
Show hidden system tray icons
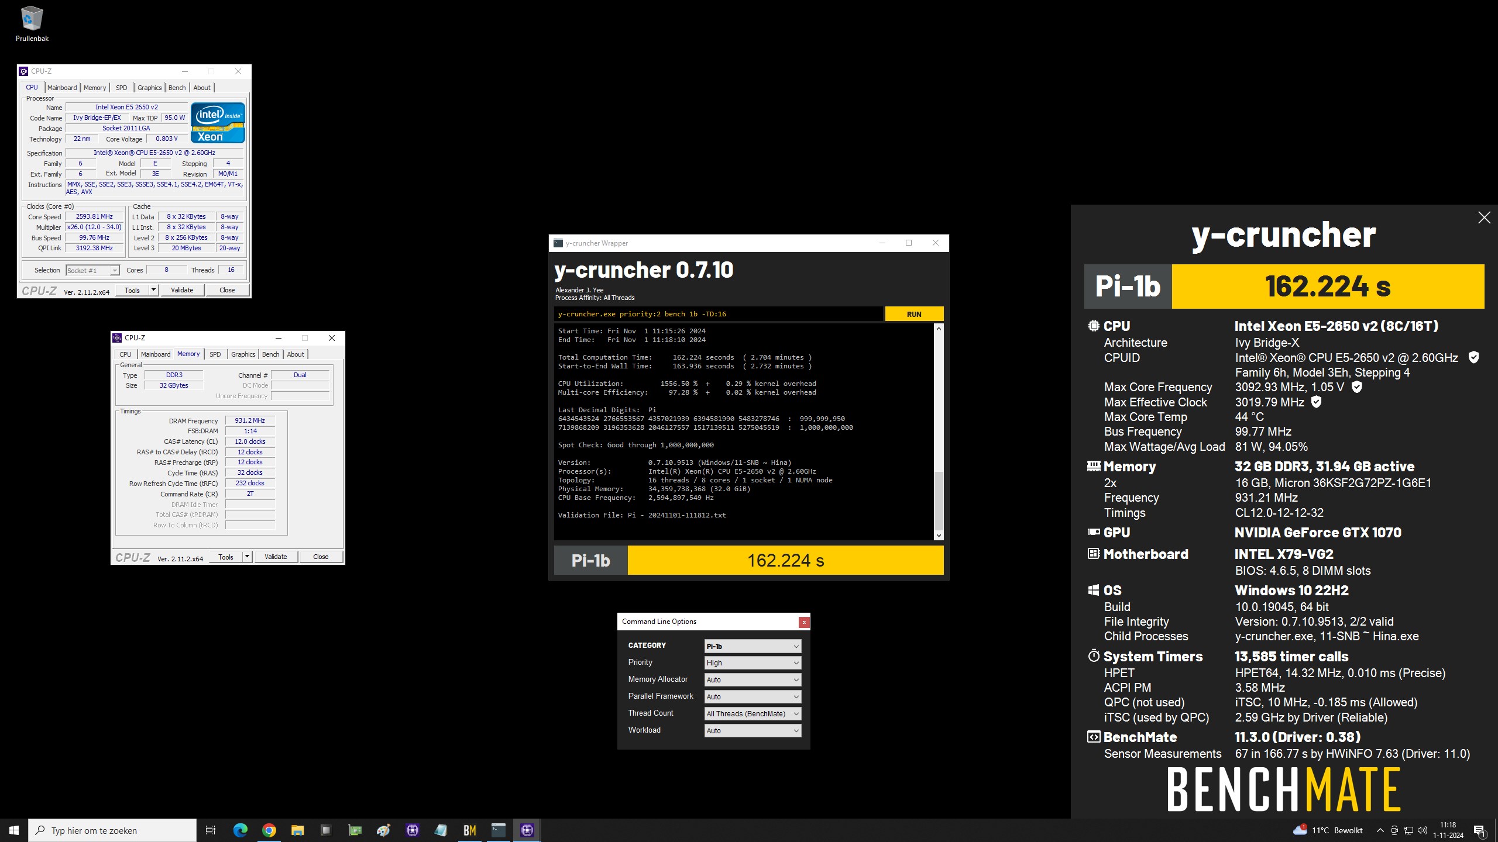(1380, 830)
